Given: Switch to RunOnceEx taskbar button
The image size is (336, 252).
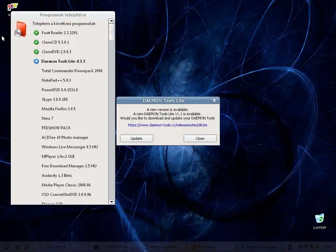Looking at the screenshot, I should 211,247.
